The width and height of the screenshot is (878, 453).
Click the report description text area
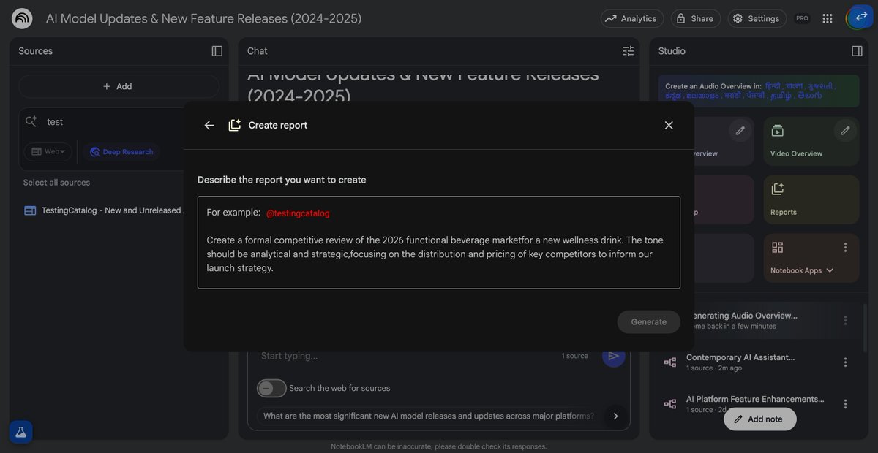pos(439,243)
